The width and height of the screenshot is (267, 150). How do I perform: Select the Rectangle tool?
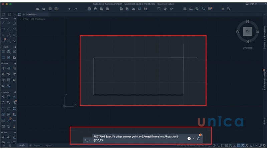click(x=3, y=29)
